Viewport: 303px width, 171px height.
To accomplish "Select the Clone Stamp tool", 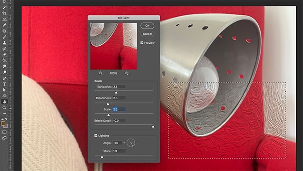I will (5, 43).
